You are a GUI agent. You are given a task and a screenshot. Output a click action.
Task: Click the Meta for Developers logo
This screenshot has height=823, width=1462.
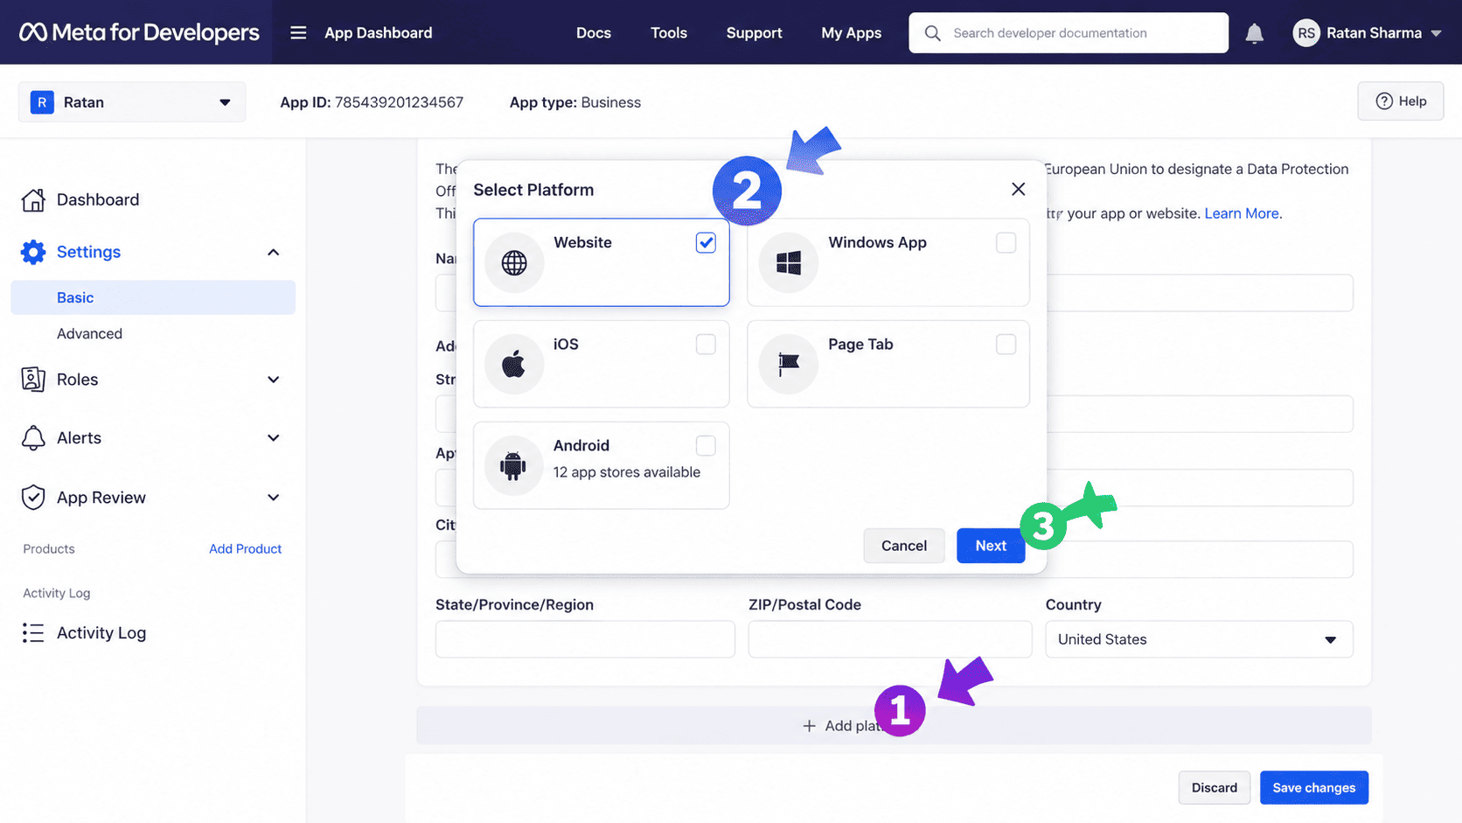point(140,32)
